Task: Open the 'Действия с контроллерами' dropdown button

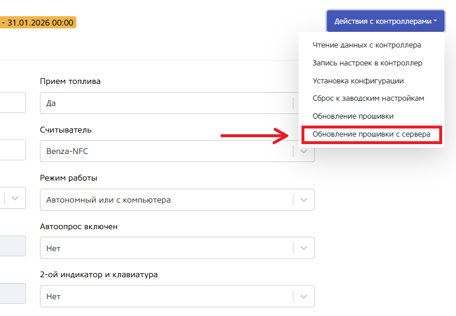Action: coord(385,21)
